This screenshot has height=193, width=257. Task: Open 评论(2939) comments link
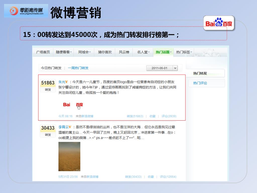point(169,116)
